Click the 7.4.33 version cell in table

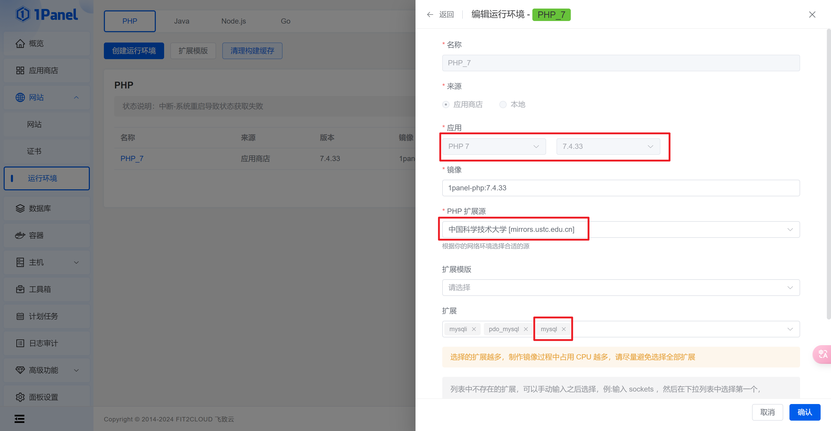(x=330, y=158)
